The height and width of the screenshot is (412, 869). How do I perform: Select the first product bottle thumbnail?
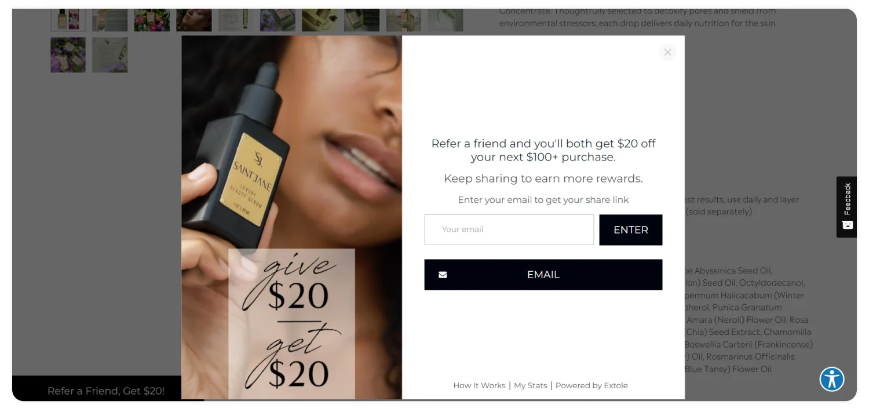[68, 20]
